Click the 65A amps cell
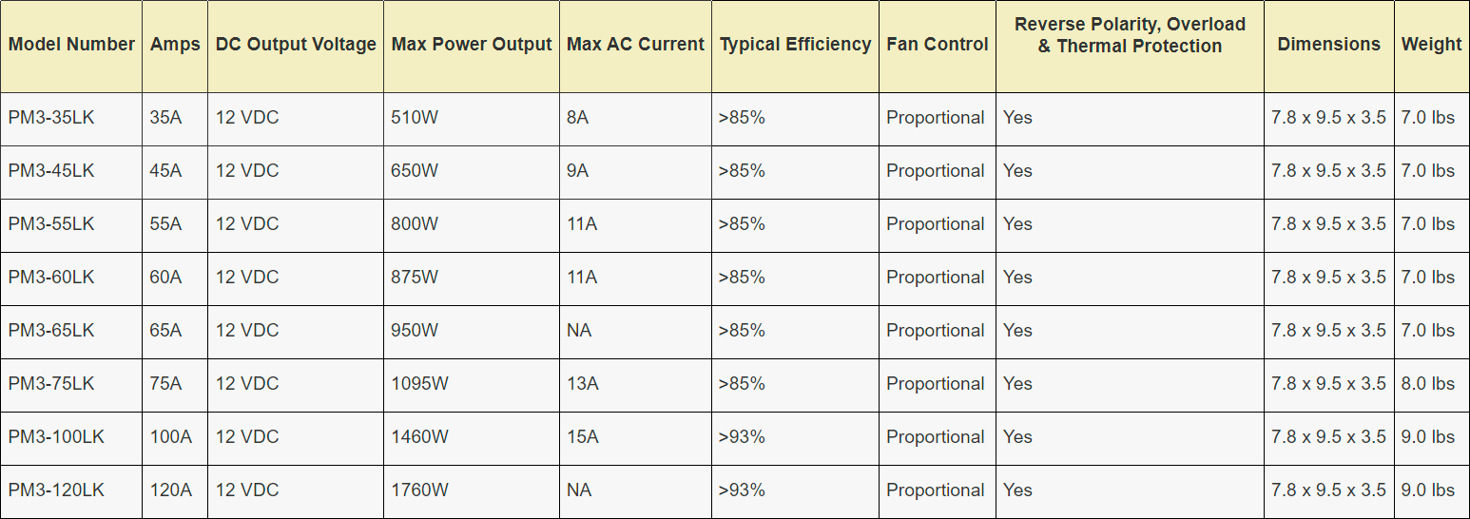1470x519 pixels. tap(165, 331)
